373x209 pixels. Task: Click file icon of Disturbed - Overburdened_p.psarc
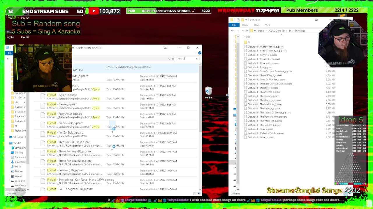[246, 46]
